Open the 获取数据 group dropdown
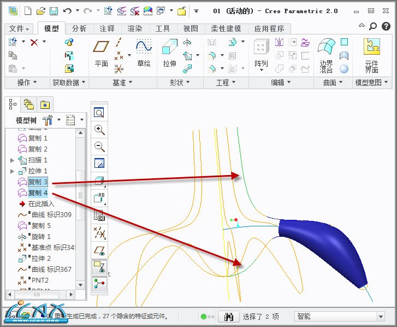Viewport: 397px width, 327px height. 69,82
